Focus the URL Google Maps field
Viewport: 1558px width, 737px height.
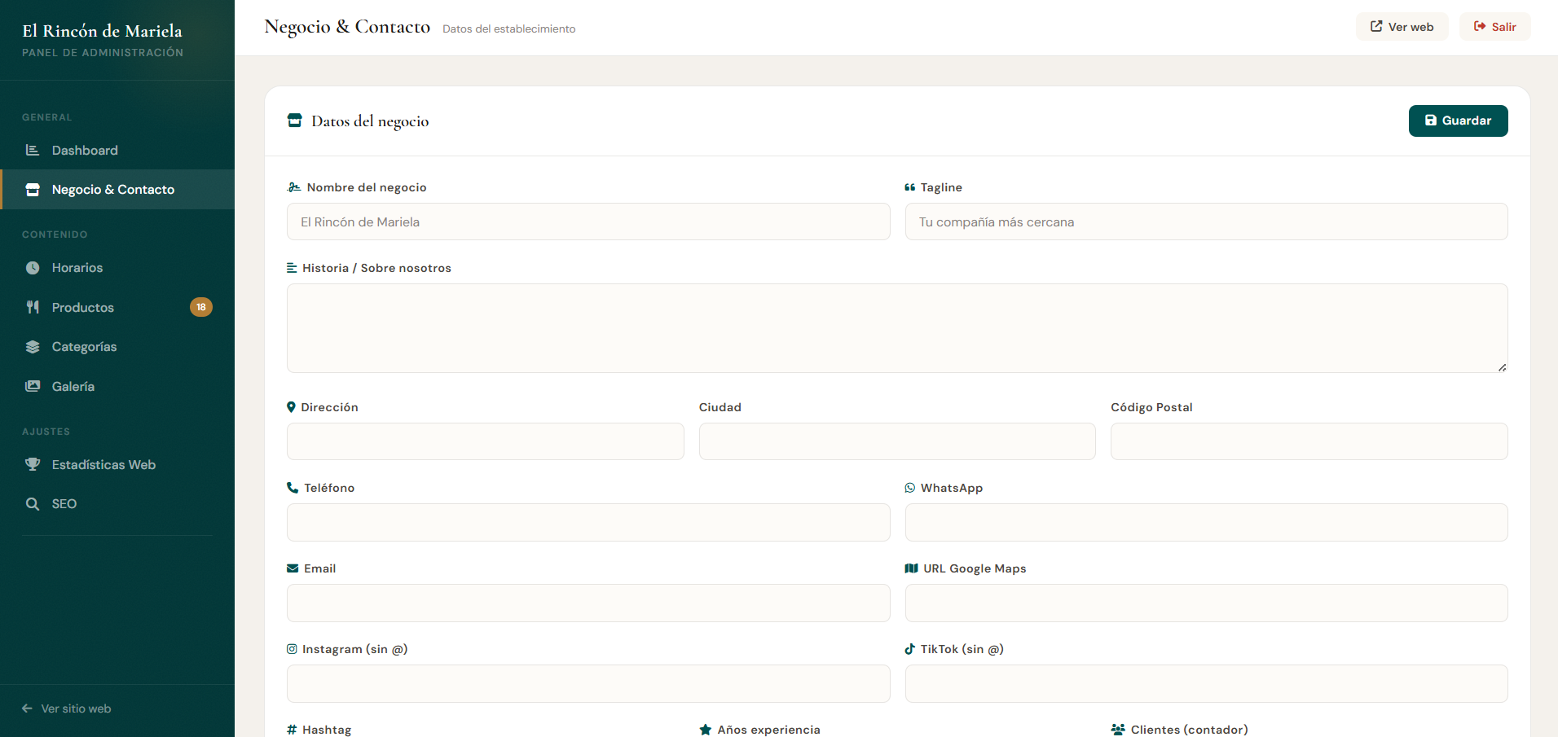[1206, 603]
